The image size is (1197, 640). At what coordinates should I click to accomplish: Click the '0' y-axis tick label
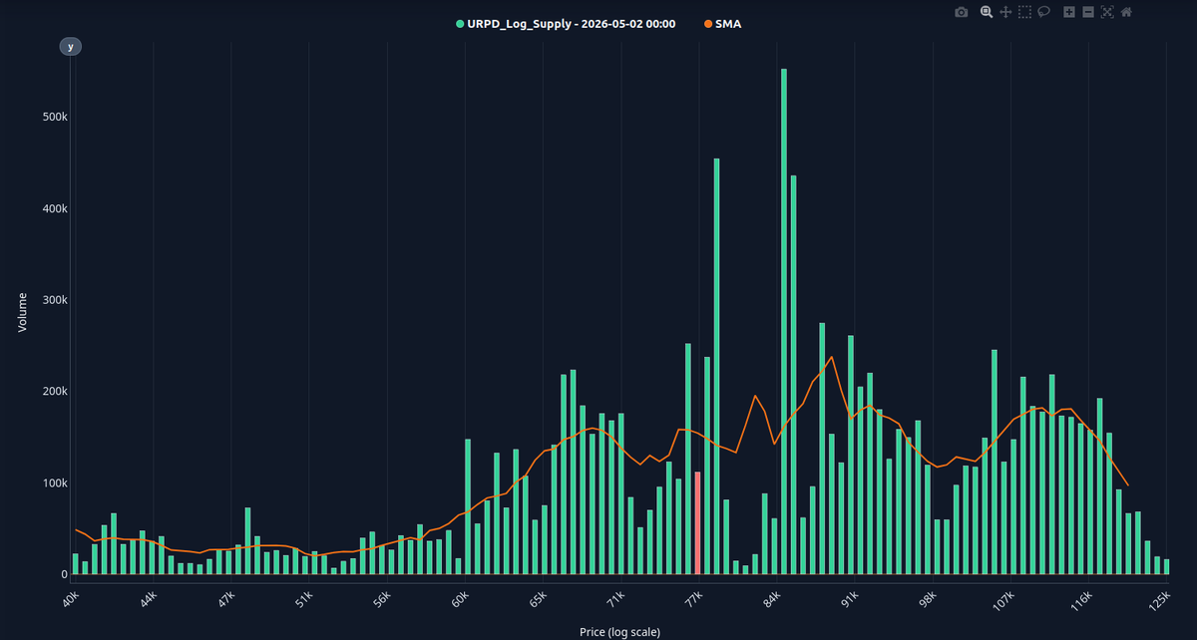click(x=64, y=575)
